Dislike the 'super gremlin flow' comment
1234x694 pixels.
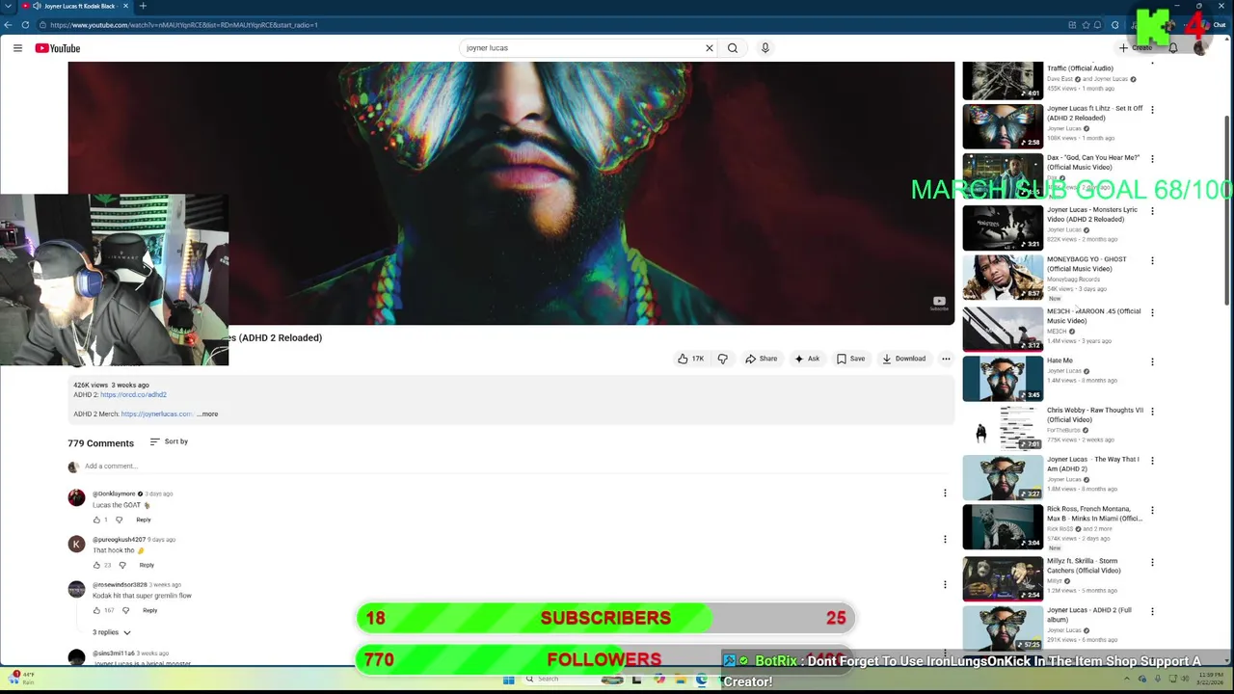(125, 610)
